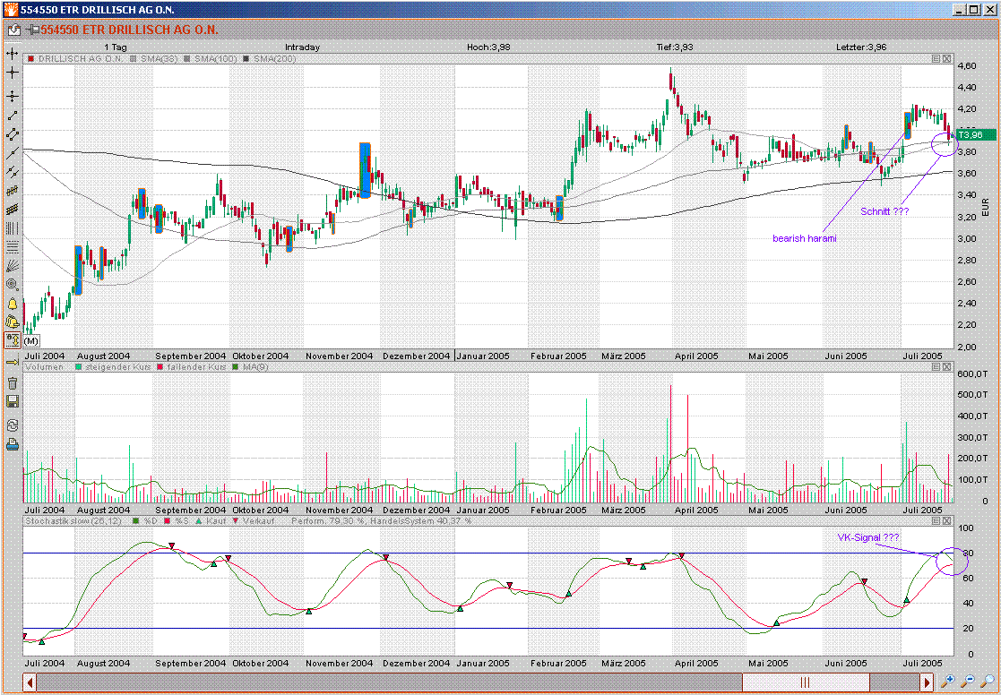
Task: Refresh chart with circular arrows icon
Action: 13,425
